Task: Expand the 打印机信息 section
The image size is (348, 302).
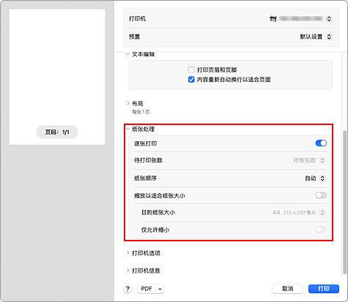Action: (127, 271)
